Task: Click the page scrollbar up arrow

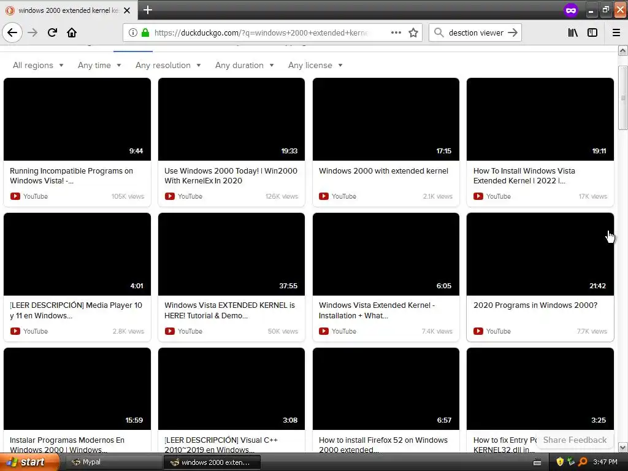Action: [622, 50]
